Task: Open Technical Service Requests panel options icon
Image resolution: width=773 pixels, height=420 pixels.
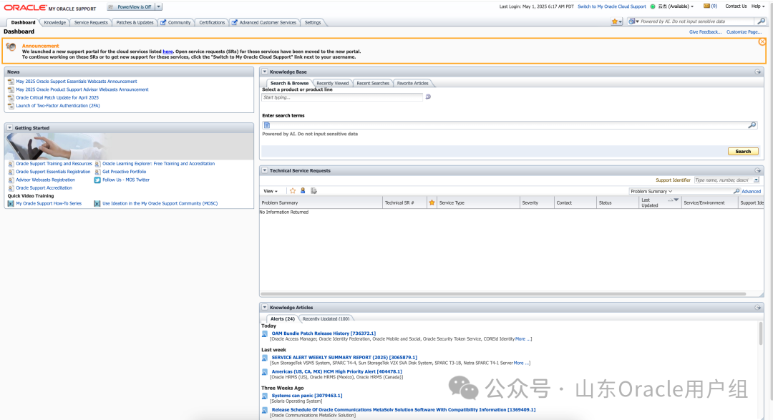Action: tap(758, 170)
